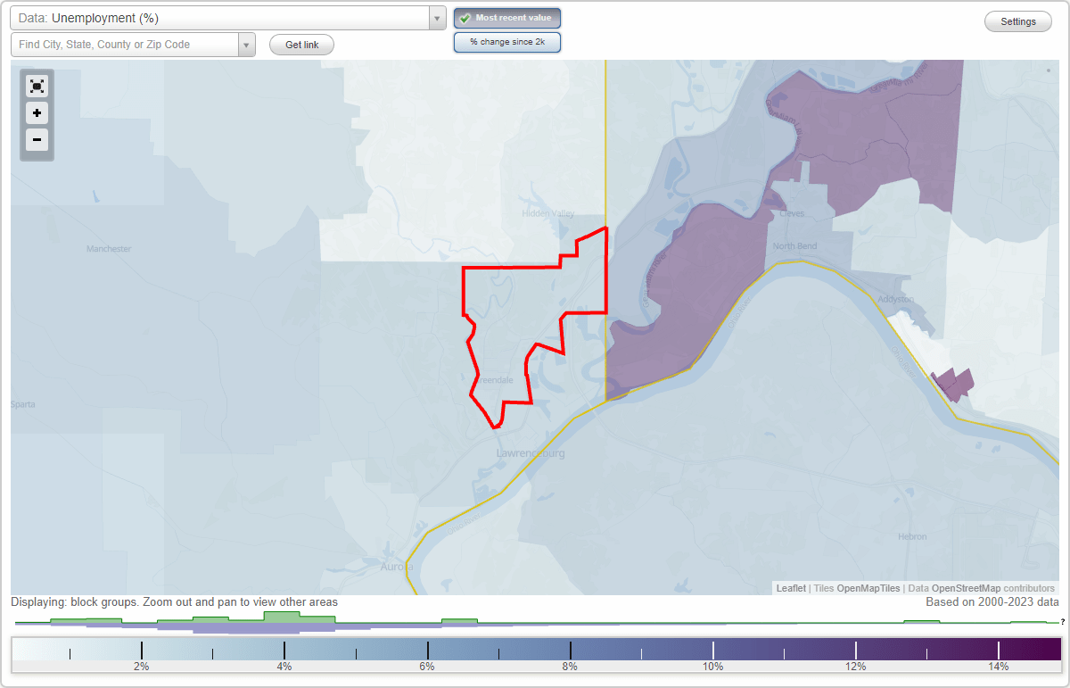Click the Leaflet attribution link
Viewport: 1070px width, 688px height.
[x=790, y=588]
